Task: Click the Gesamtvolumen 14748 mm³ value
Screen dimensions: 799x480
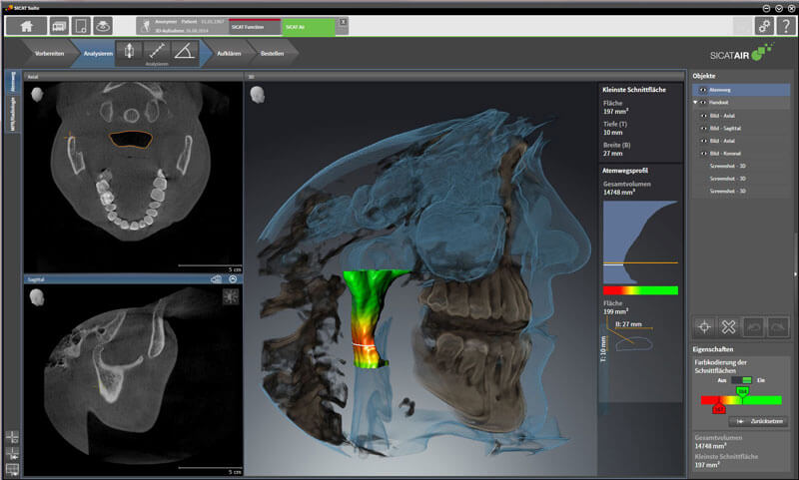Action: click(619, 193)
